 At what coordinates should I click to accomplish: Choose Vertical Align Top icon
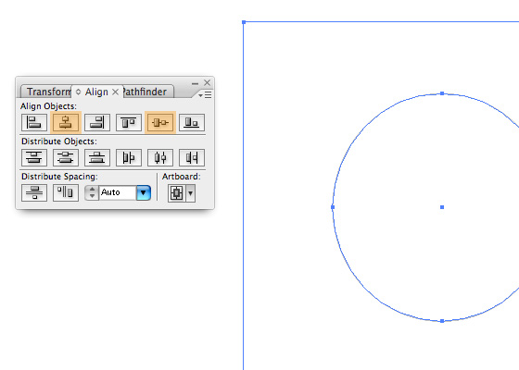[x=129, y=122]
